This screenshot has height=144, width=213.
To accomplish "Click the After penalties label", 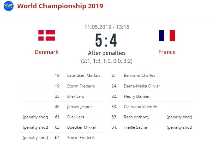I will click(x=106, y=53).
